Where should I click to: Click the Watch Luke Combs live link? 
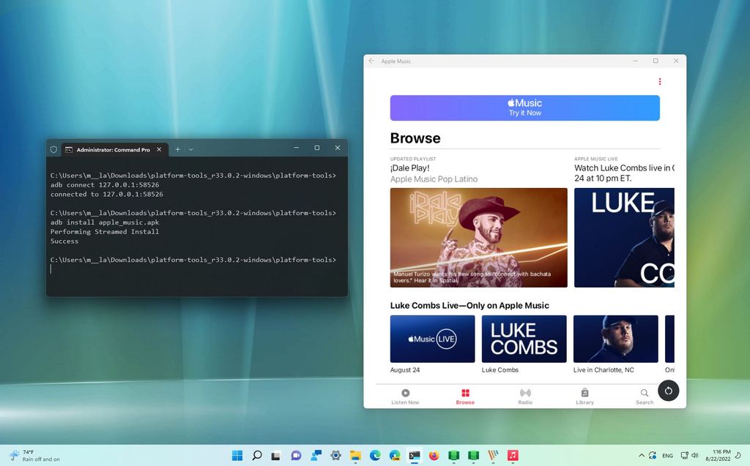tap(623, 168)
